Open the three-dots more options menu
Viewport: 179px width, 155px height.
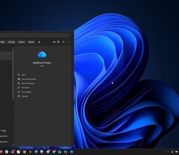68,42
